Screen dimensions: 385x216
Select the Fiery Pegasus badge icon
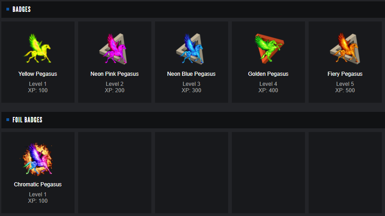(x=345, y=48)
